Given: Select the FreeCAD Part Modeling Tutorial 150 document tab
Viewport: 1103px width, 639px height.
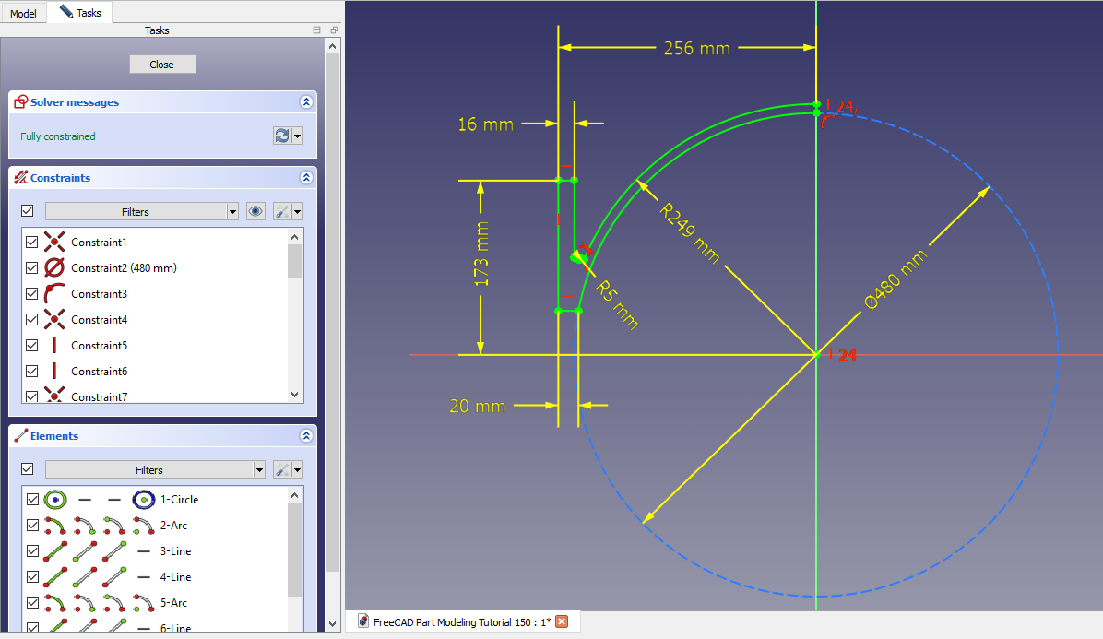Looking at the screenshot, I should [x=455, y=621].
